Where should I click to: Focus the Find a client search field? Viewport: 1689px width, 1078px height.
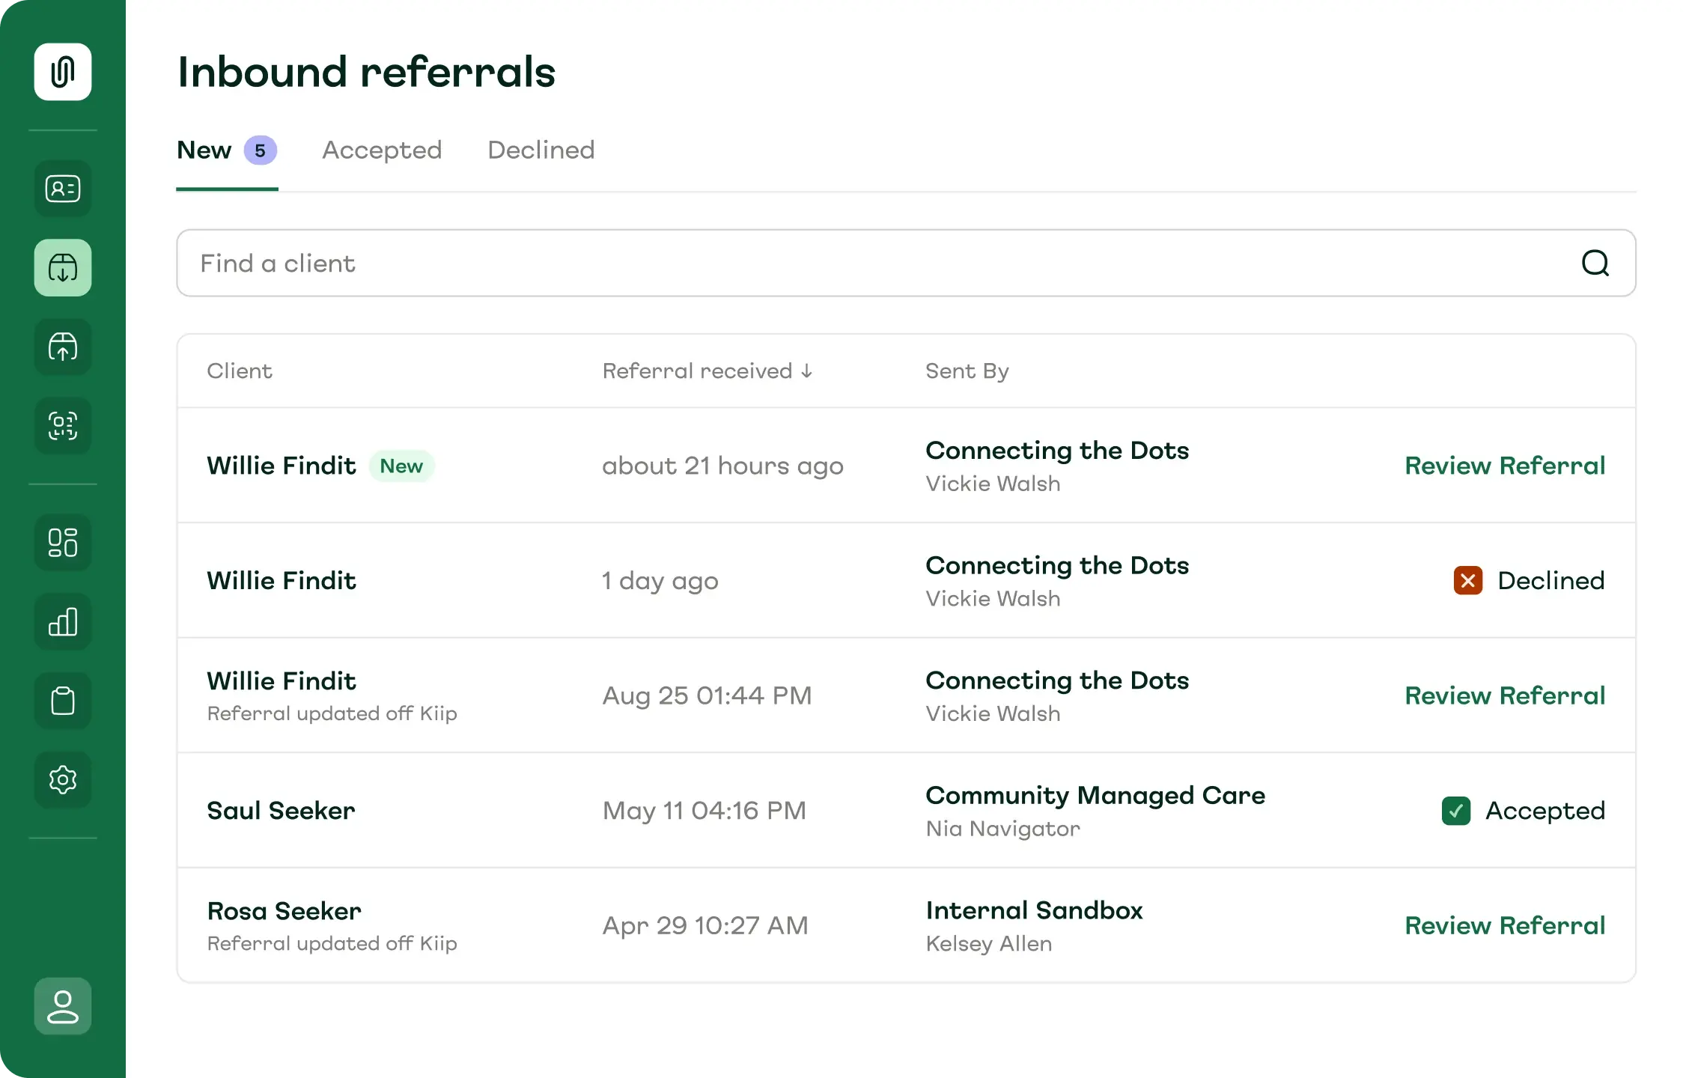[906, 264]
